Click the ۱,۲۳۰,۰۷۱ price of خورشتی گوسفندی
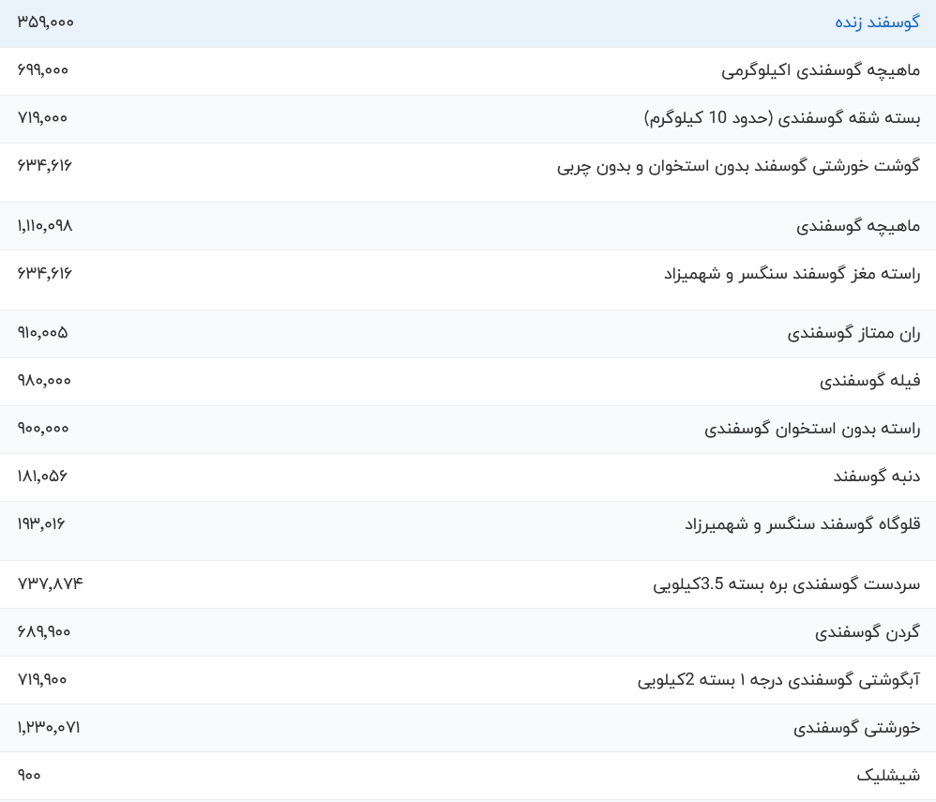936x802 pixels. tap(49, 728)
